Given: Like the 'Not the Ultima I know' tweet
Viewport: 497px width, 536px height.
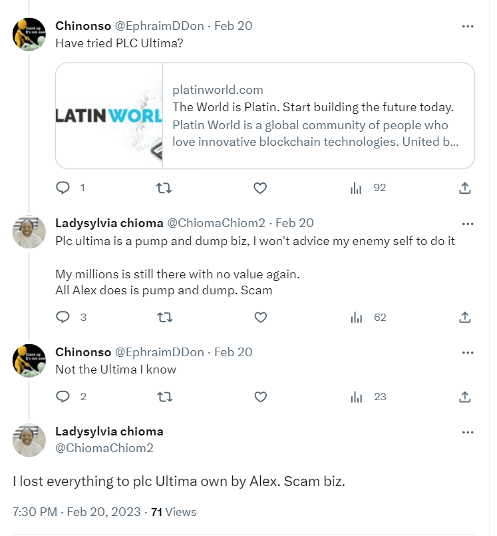Looking at the screenshot, I should point(259,396).
